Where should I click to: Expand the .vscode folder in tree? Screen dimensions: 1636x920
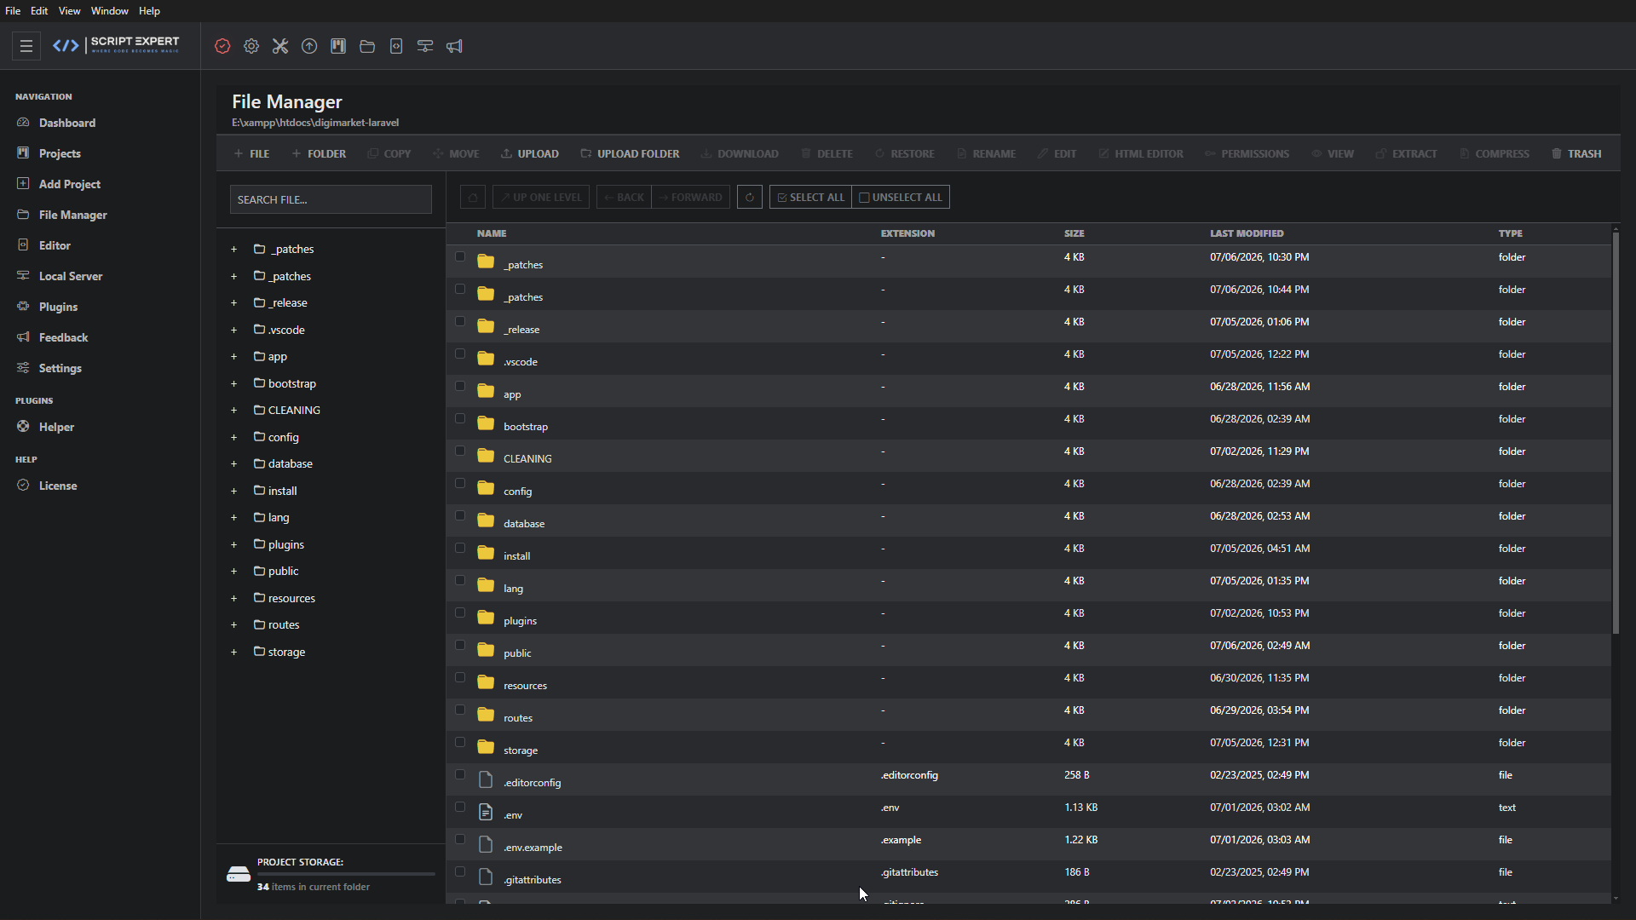(233, 330)
